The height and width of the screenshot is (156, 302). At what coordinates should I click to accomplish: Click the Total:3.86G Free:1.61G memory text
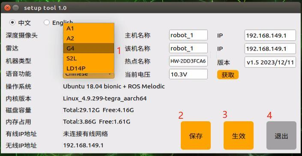coord(97,122)
